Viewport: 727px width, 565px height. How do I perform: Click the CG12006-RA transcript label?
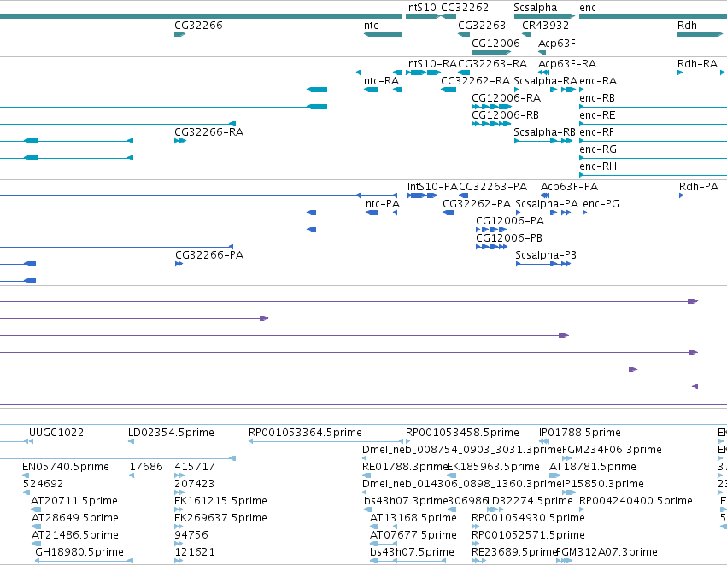pyautogui.click(x=507, y=98)
